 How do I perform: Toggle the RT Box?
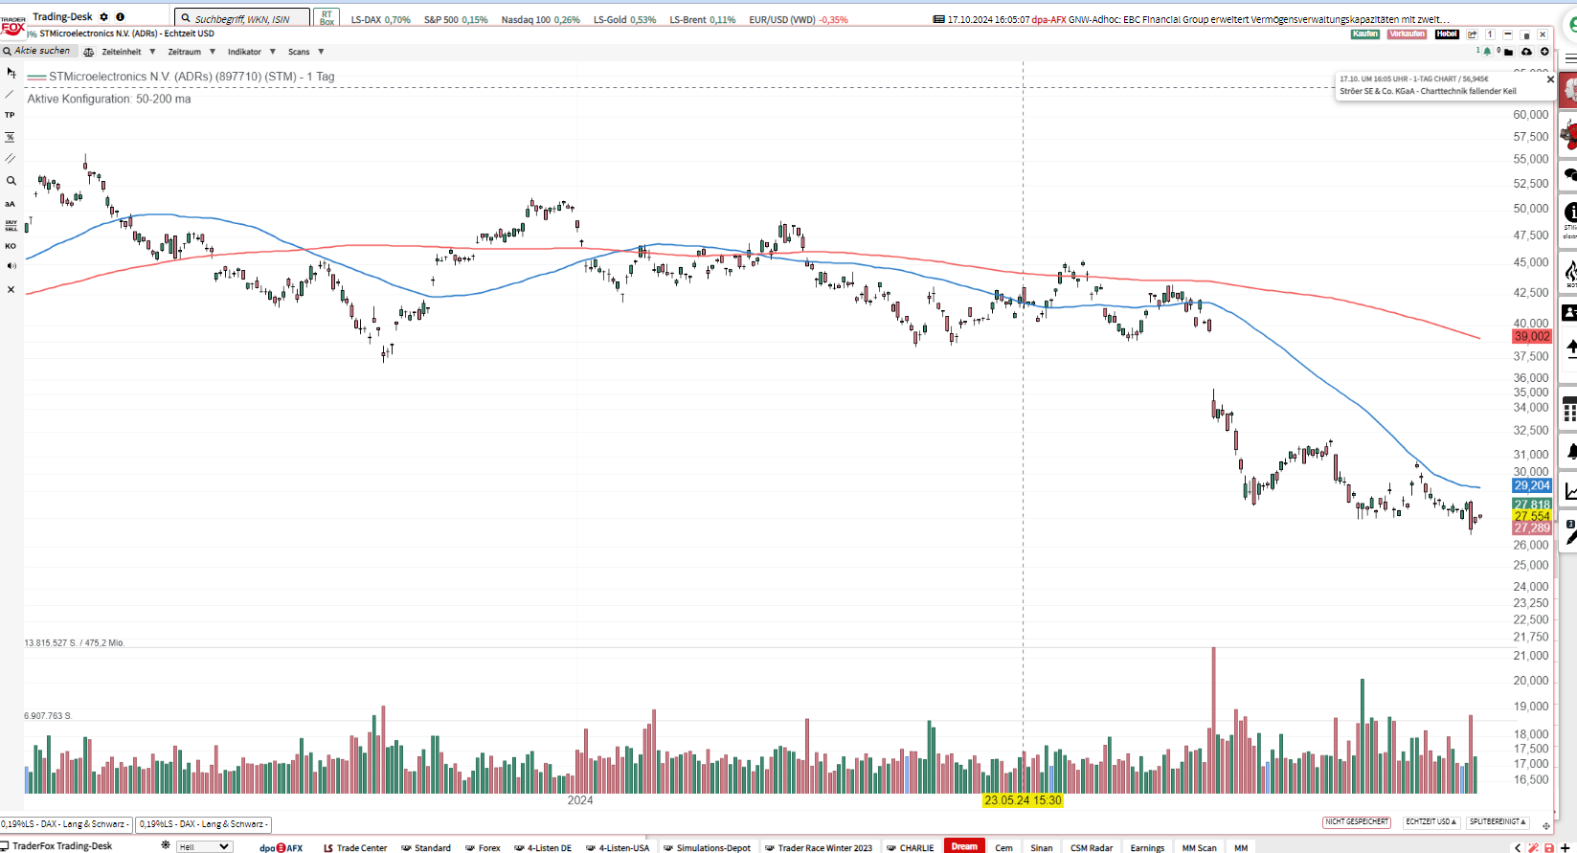(327, 18)
